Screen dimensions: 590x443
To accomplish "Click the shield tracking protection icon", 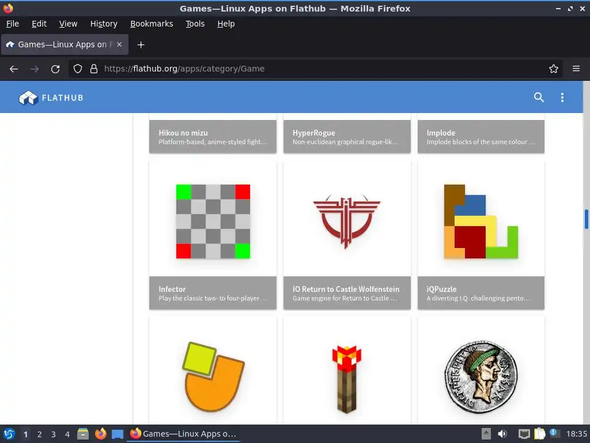I will click(78, 69).
